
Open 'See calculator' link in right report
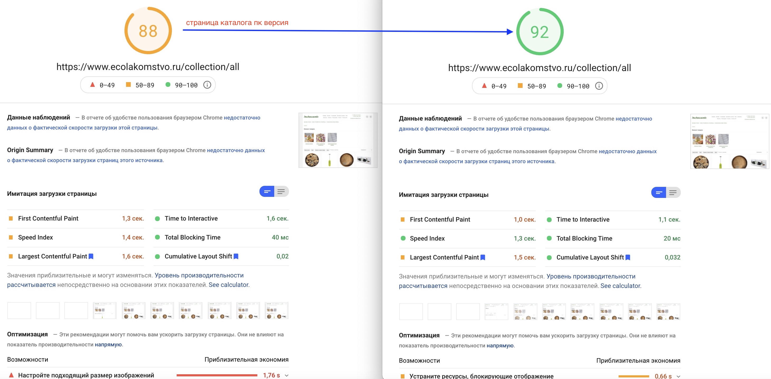620,286
